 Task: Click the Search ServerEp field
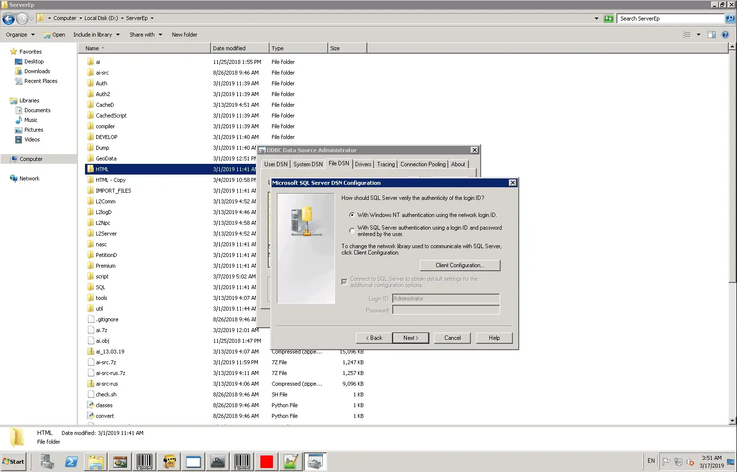click(670, 19)
